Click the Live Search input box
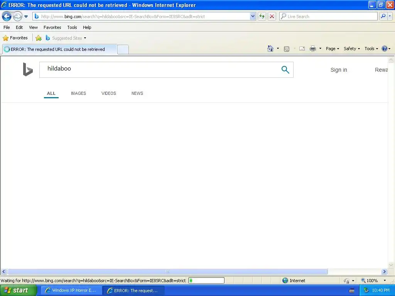The image size is (395, 296). point(328,17)
